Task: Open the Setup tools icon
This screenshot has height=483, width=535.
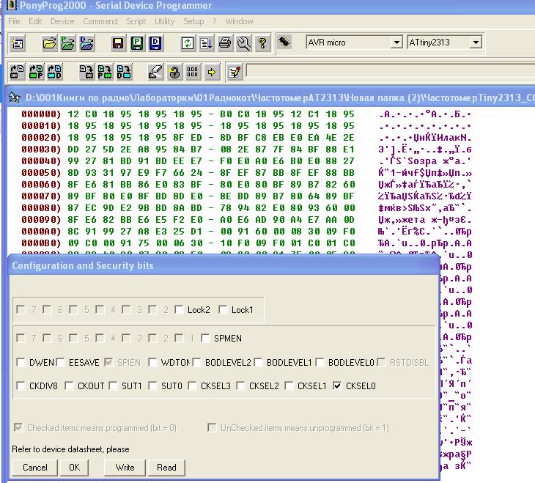Action: point(243,43)
